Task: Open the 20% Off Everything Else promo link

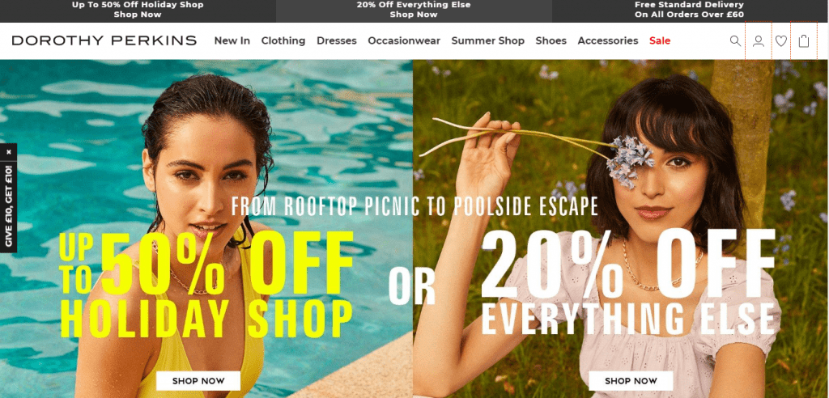Action: coord(414,10)
